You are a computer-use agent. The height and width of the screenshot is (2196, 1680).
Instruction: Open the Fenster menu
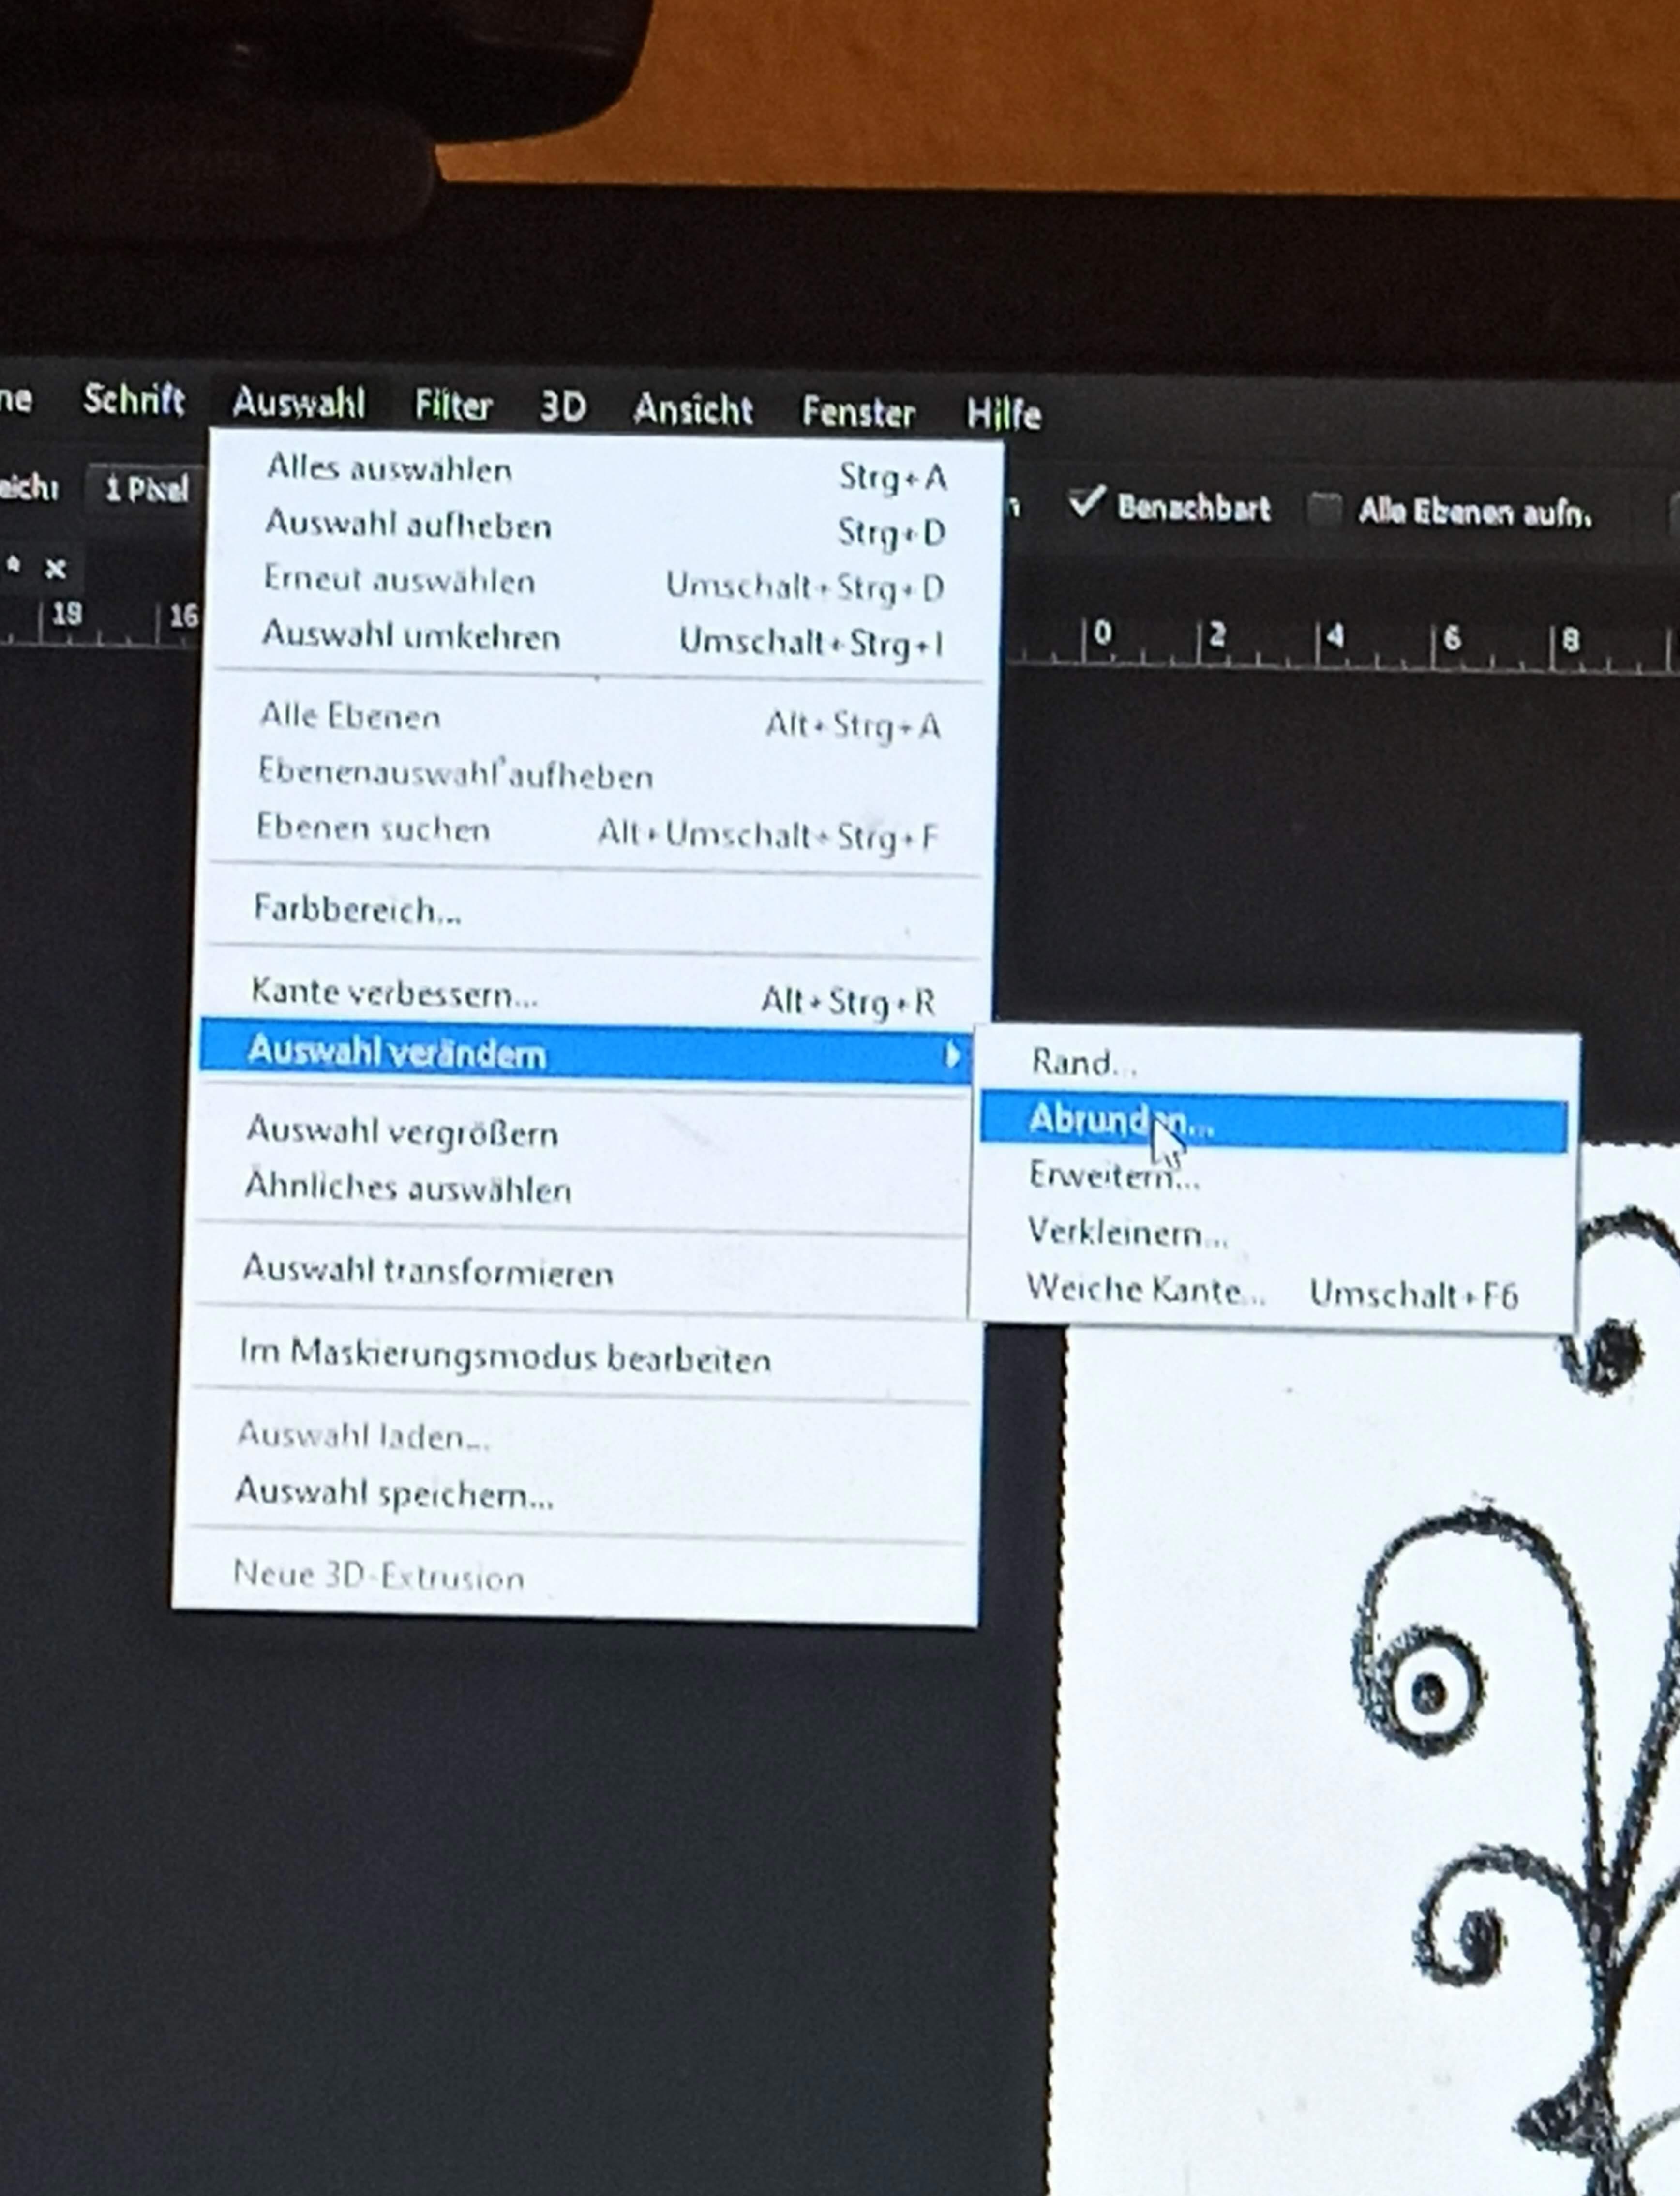(858, 412)
